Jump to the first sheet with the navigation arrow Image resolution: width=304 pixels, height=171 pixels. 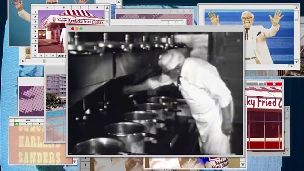click(35, 56)
